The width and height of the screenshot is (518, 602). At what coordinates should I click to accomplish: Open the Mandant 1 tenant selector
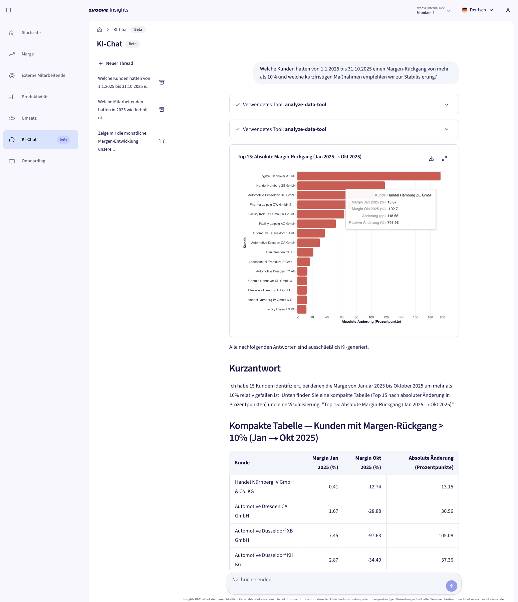[x=433, y=10]
